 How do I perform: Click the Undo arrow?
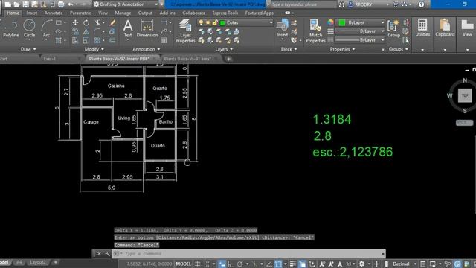point(70,4)
